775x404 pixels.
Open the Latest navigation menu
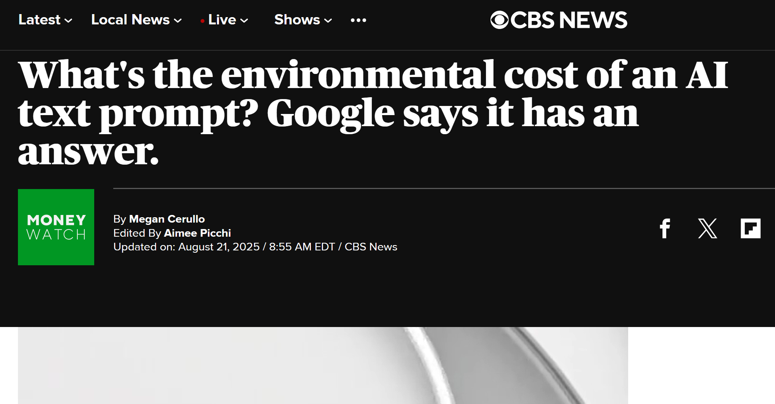(x=39, y=20)
